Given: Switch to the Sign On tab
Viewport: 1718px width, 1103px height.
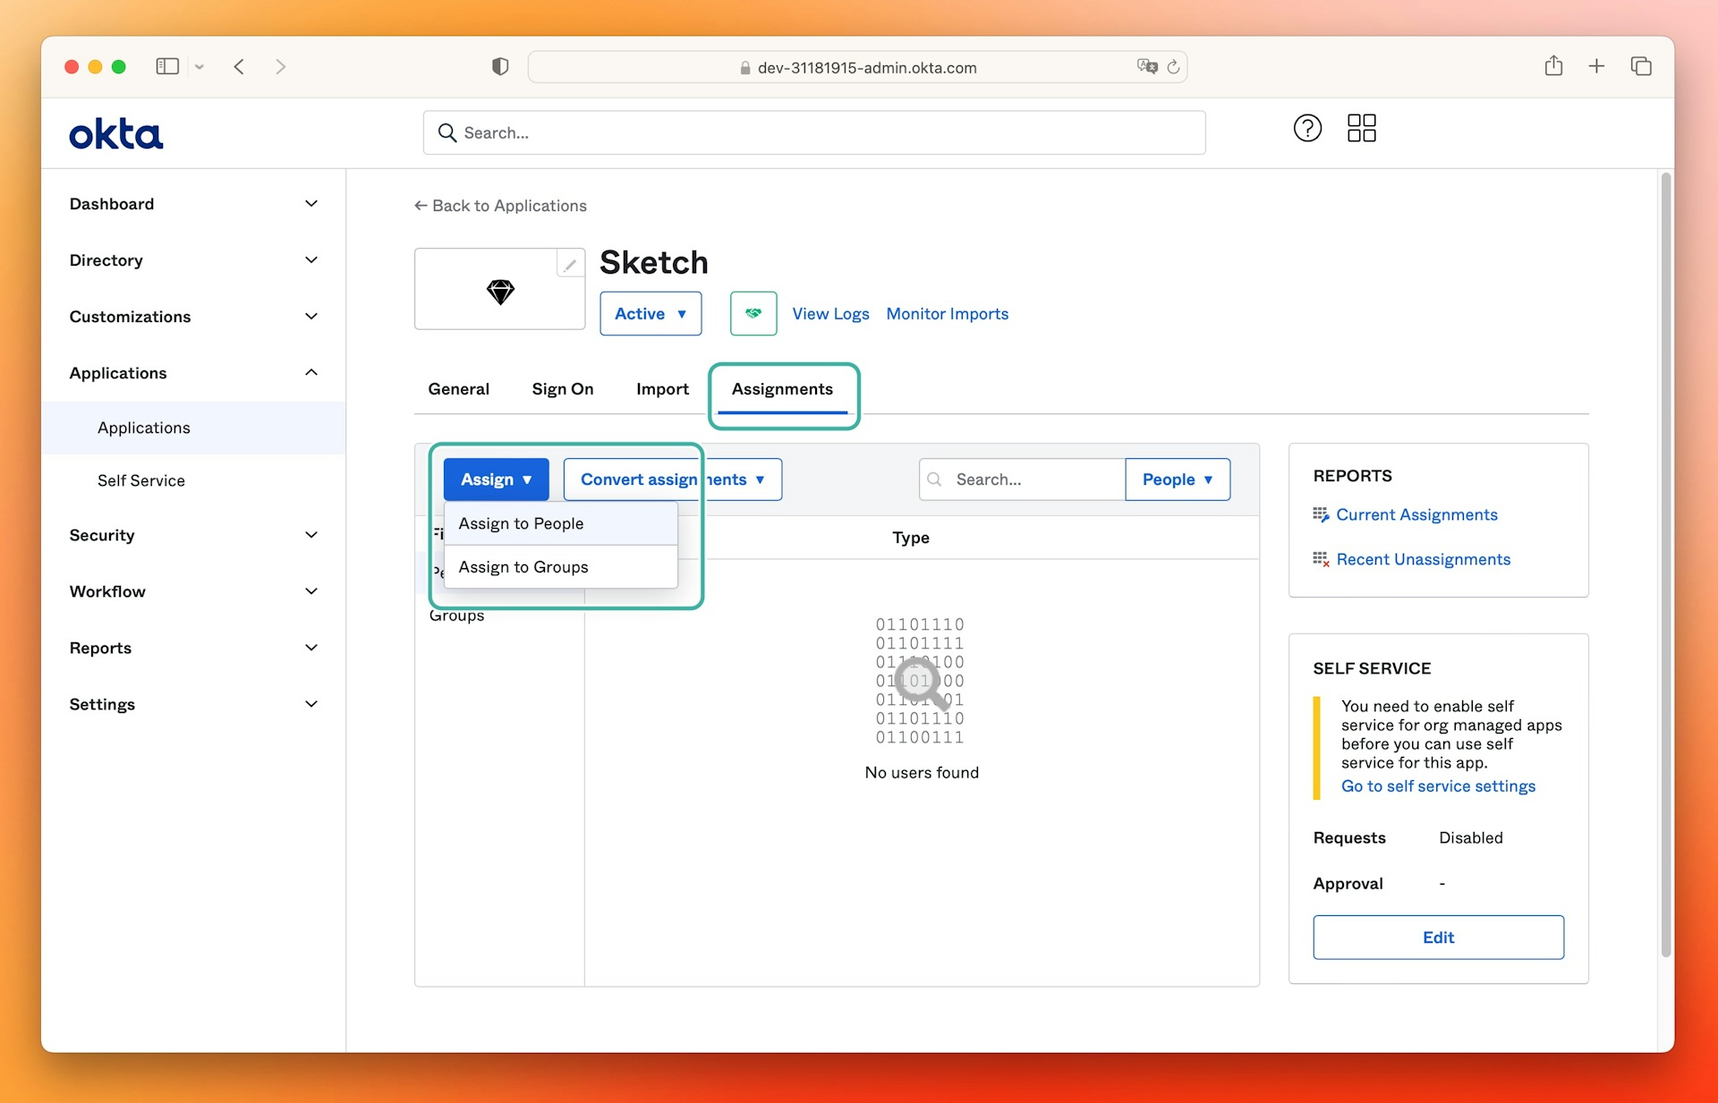Looking at the screenshot, I should (562, 388).
